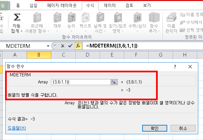
Task: Switch to the 삽입 tab
Action: [33, 5]
